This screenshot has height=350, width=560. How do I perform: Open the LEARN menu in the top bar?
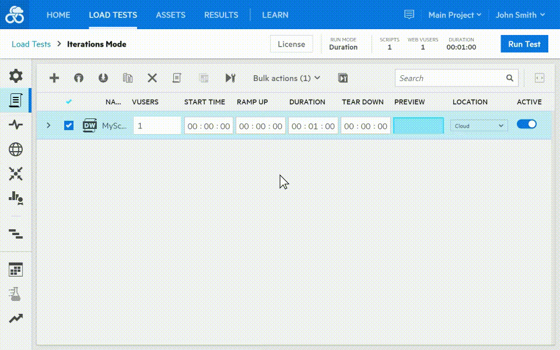pyautogui.click(x=275, y=15)
